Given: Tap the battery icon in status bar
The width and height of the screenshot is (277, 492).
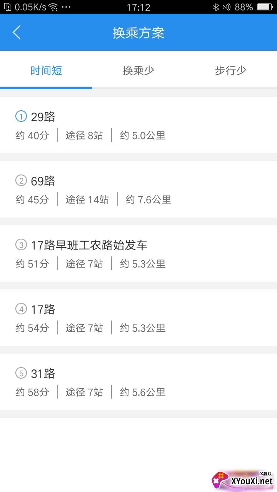Looking at the screenshot, I should pos(265,7).
